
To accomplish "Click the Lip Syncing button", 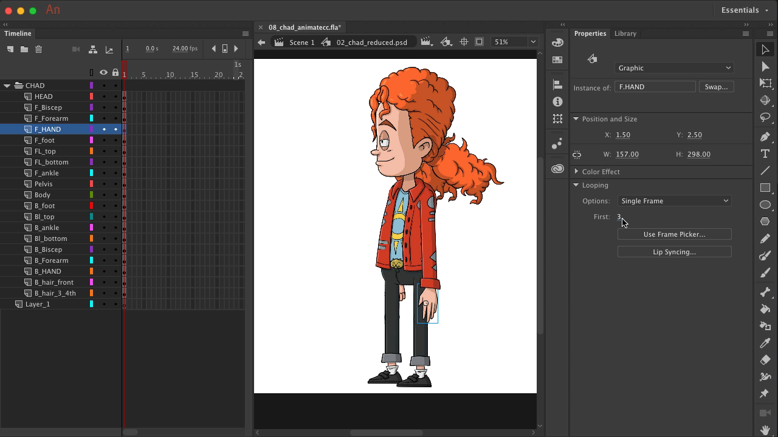I will [x=674, y=252].
